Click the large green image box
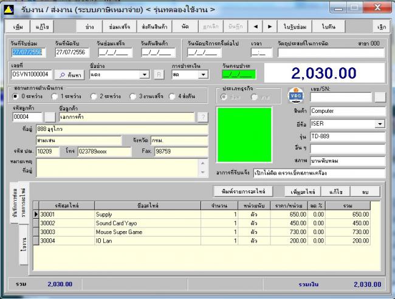The image size is (395, 299). (243, 136)
